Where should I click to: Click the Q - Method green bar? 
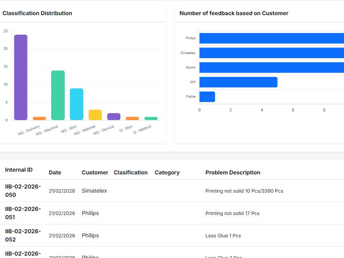tap(151, 118)
